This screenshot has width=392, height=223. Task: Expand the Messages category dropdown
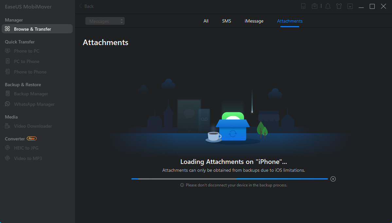105,21
